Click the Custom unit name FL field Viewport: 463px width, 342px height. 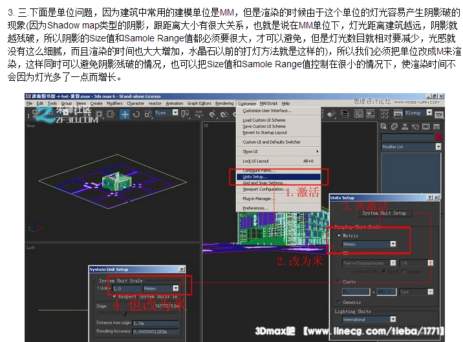[x=356, y=292]
